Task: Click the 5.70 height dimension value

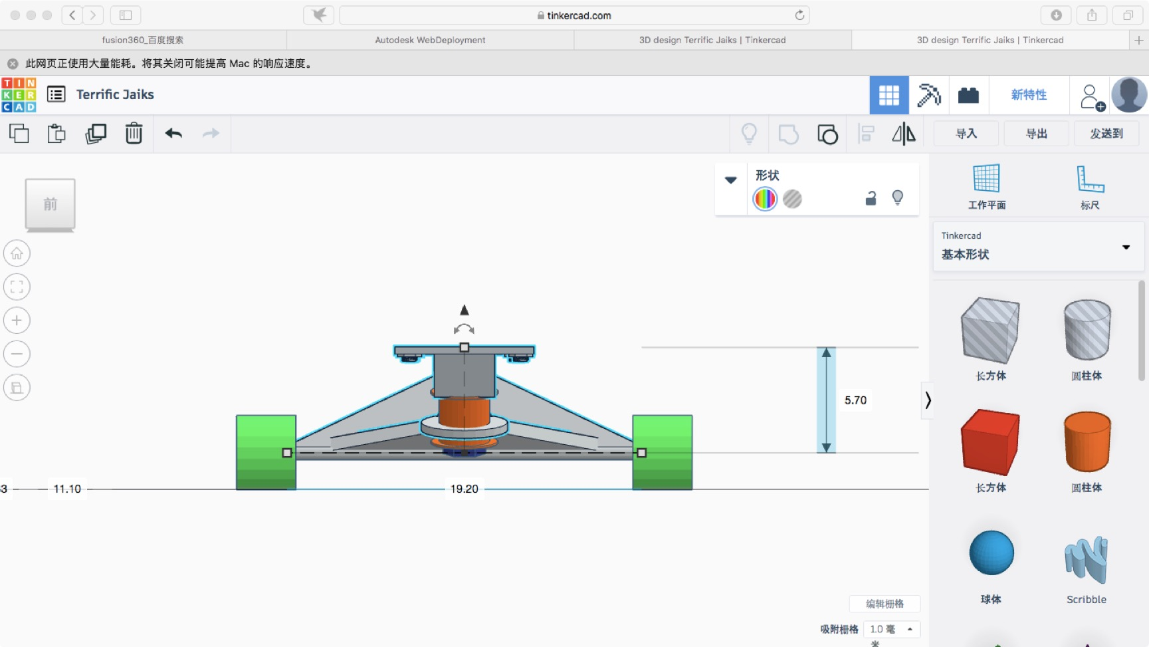Action: [855, 400]
